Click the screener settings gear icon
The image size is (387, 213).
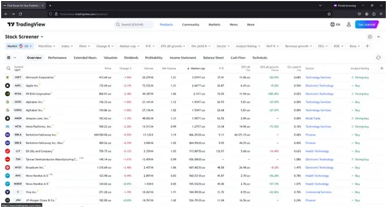[x=369, y=37]
